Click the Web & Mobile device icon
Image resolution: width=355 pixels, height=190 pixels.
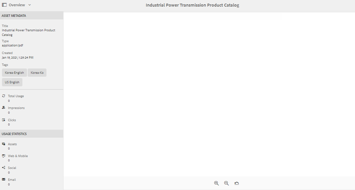tap(3, 156)
